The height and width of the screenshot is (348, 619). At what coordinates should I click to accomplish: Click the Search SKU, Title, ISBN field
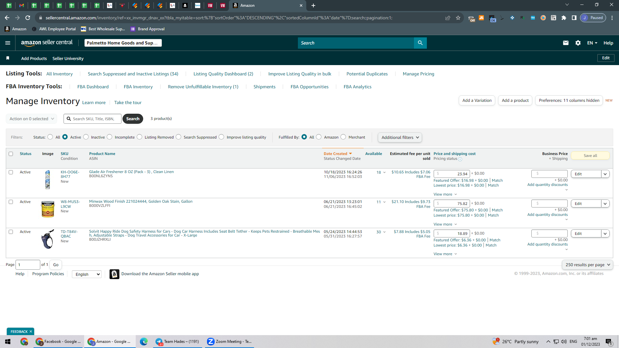click(x=93, y=119)
